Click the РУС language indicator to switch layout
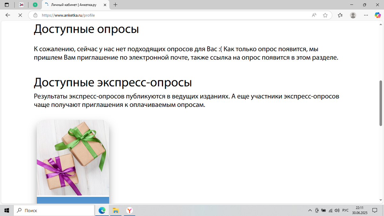 [x=345, y=210]
